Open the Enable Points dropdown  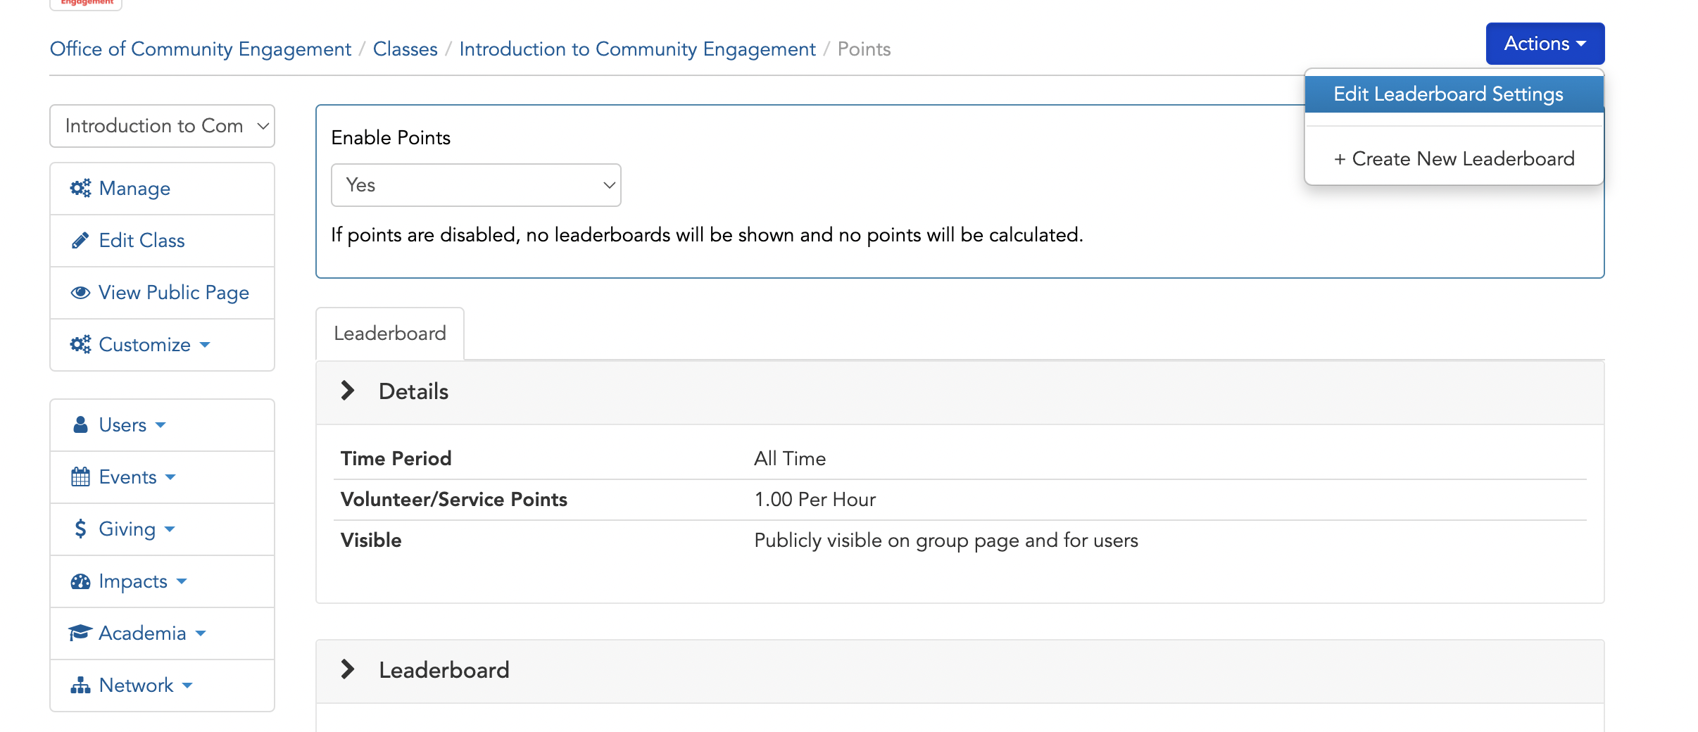(x=476, y=185)
